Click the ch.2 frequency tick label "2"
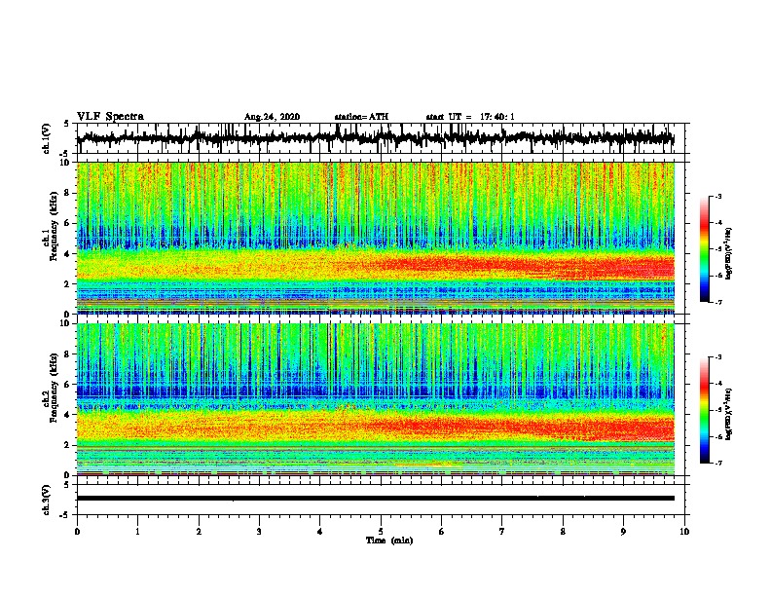The image size is (771, 596). pyautogui.click(x=68, y=445)
